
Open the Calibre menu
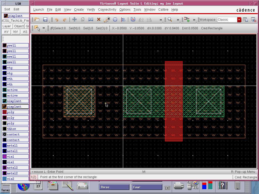[x=163, y=10]
